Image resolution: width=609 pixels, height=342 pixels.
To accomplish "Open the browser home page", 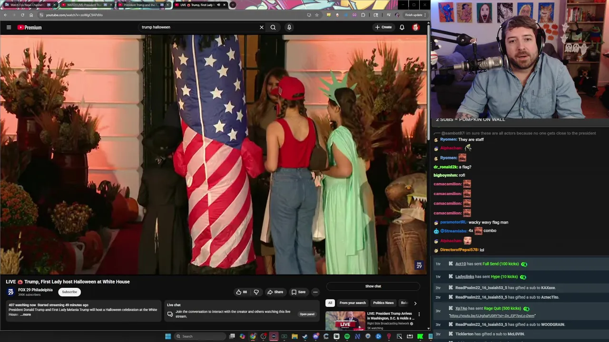I will [x=31, y=15].
